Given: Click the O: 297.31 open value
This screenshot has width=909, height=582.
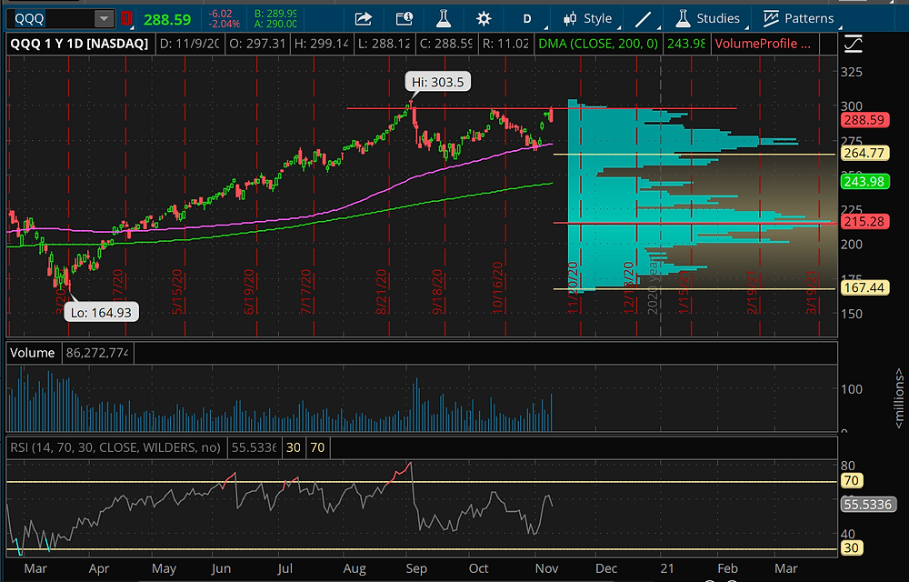Looking at the screenshot, I should 258,44.
